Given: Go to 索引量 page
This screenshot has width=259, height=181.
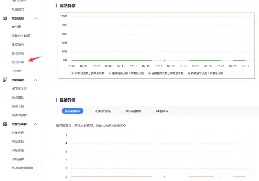Looking at the screenshot, I should tap(16, 27).
